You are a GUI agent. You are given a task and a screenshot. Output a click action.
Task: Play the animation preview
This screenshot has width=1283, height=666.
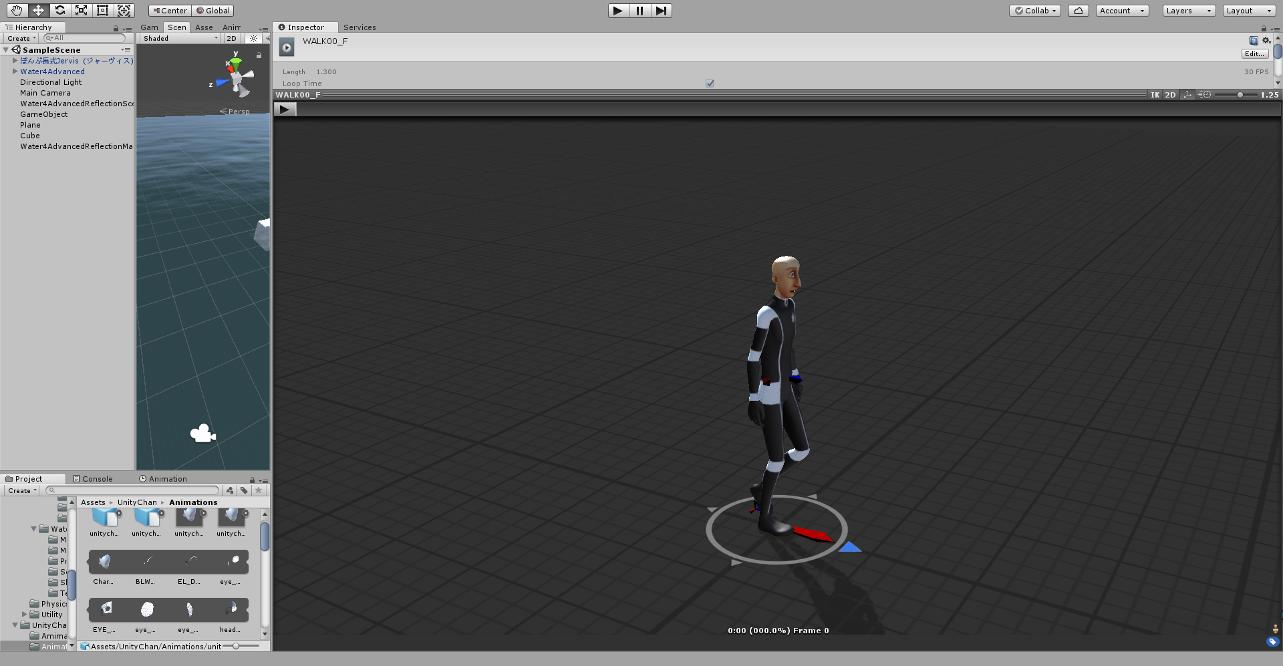click(x=285, y=110)
